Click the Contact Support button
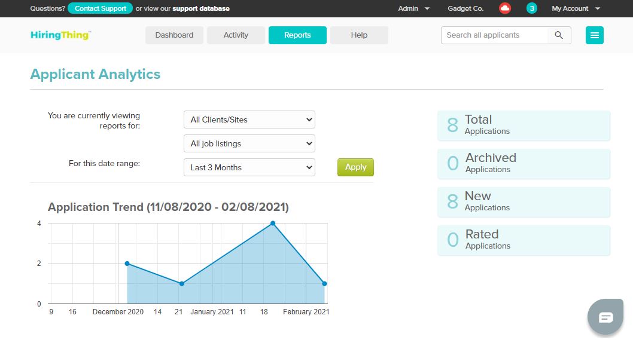633x343 pixels. (x=101, y=8)
